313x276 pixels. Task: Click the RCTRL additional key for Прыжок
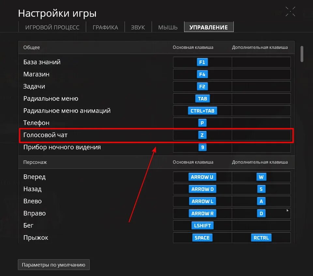(x=261, y=237)
